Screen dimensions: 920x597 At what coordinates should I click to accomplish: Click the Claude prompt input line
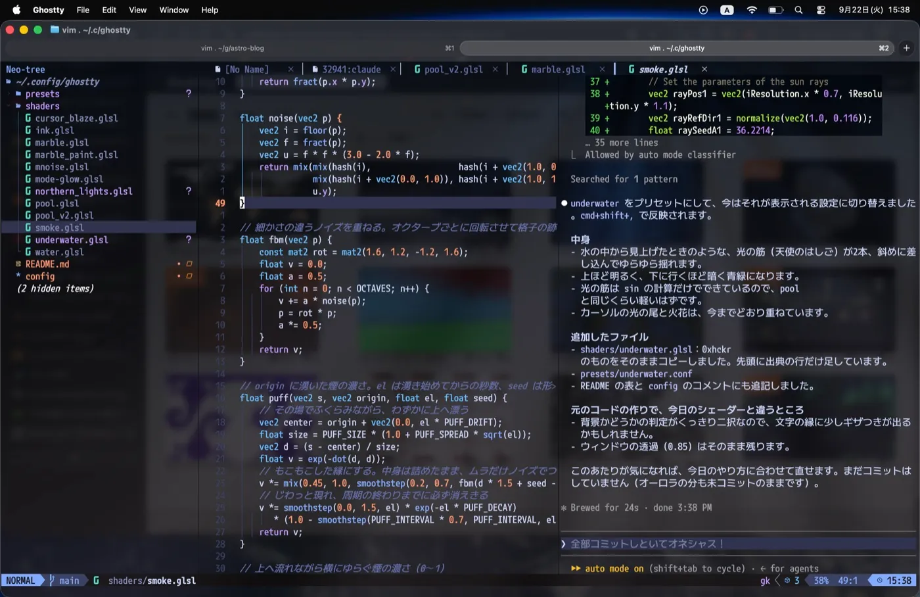point(738,544)
